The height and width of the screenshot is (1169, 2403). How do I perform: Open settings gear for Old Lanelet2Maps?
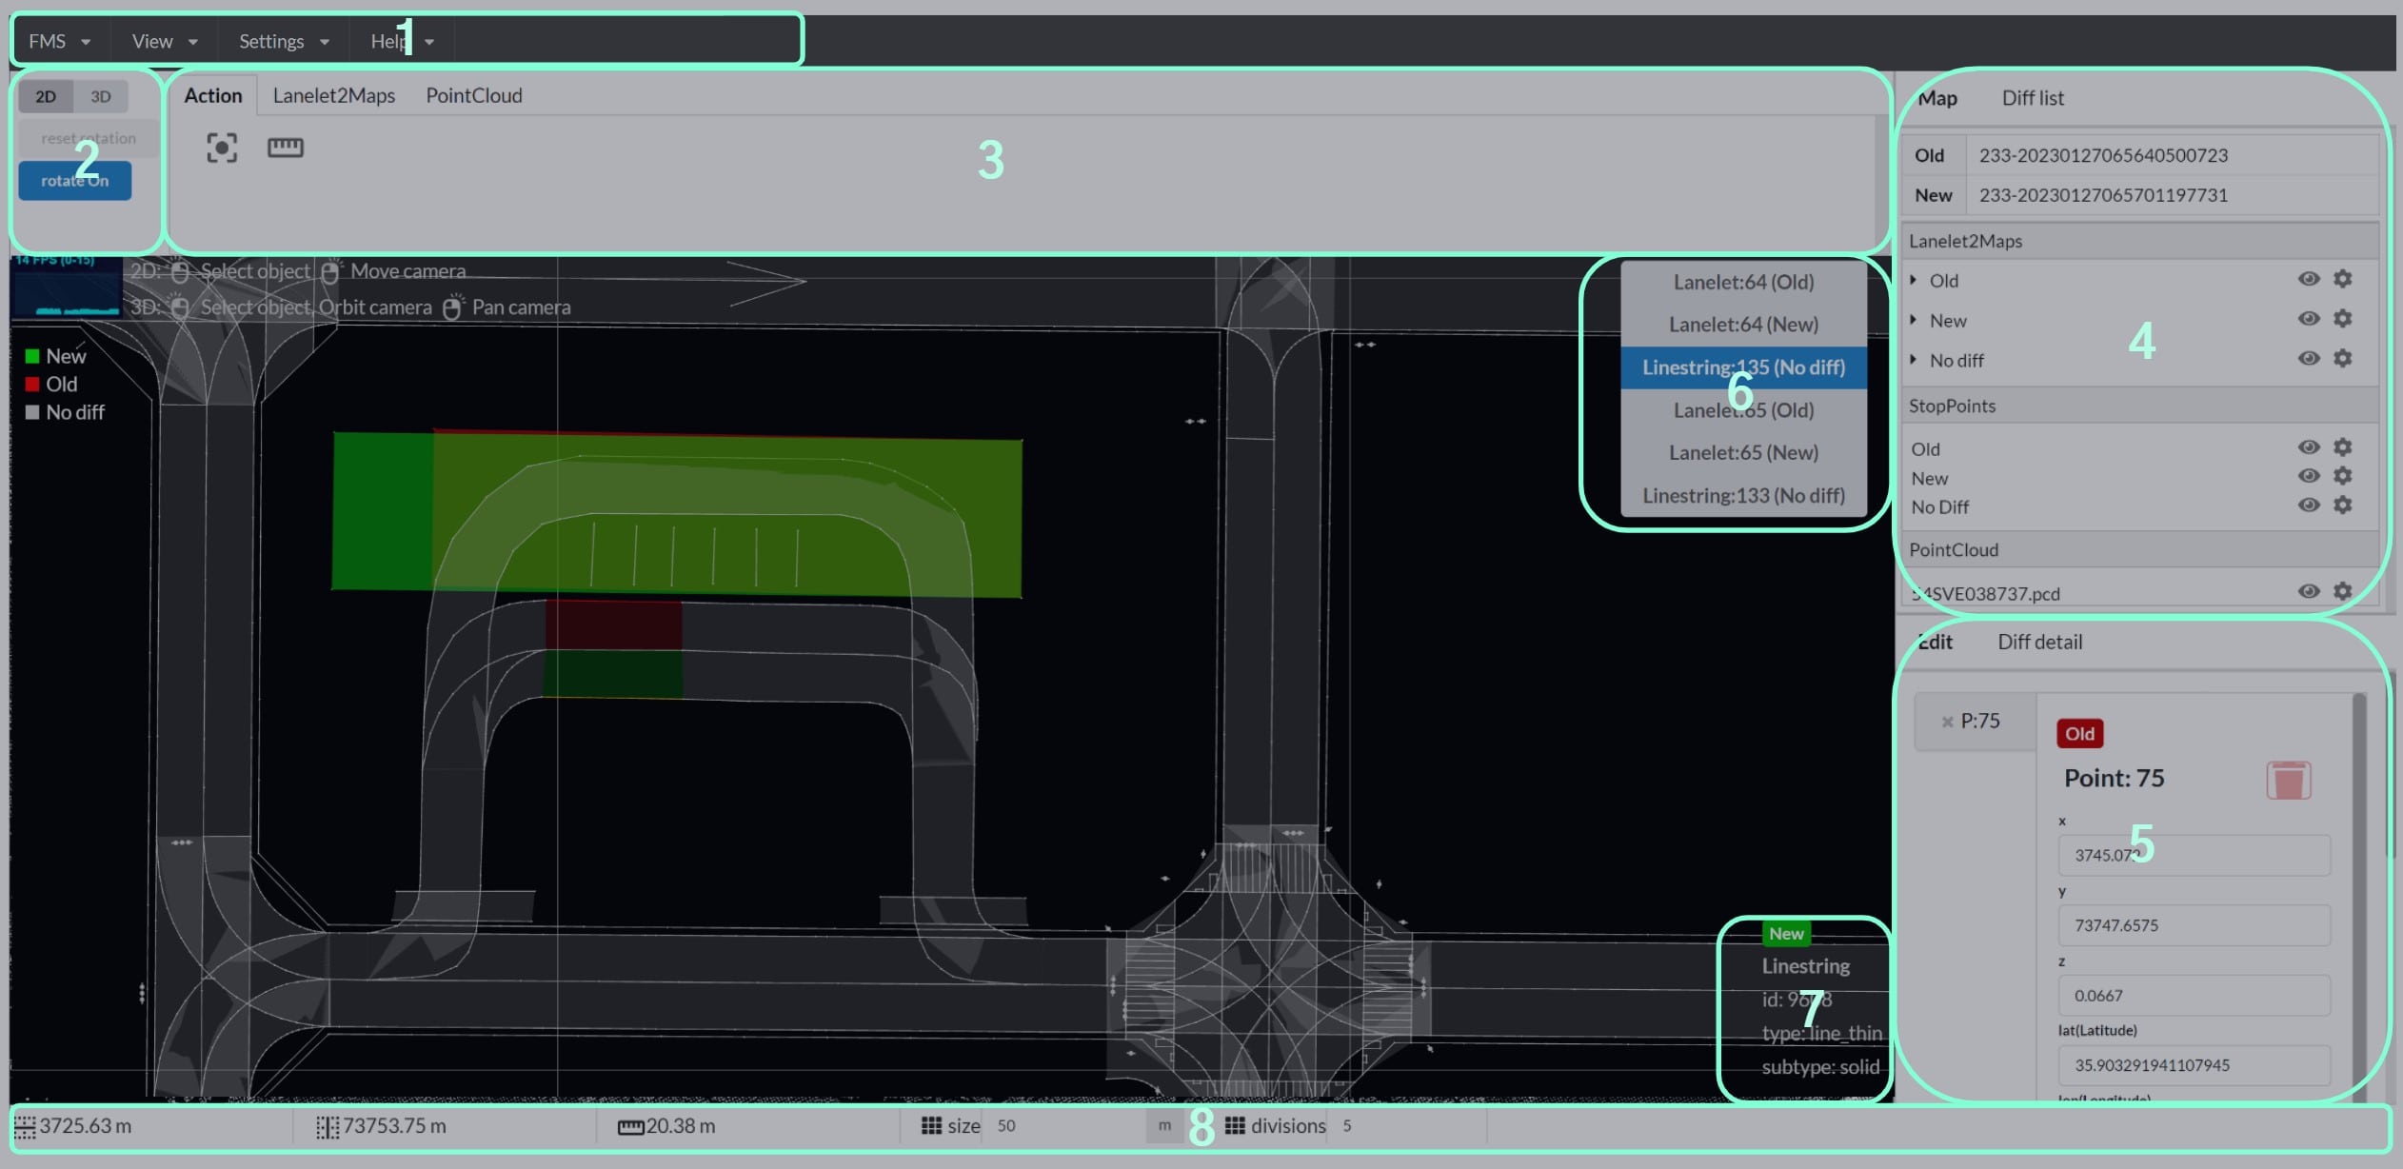pos(2342,279)
